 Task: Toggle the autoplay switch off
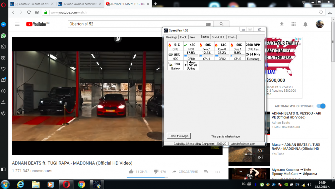[x=321, y=106]
